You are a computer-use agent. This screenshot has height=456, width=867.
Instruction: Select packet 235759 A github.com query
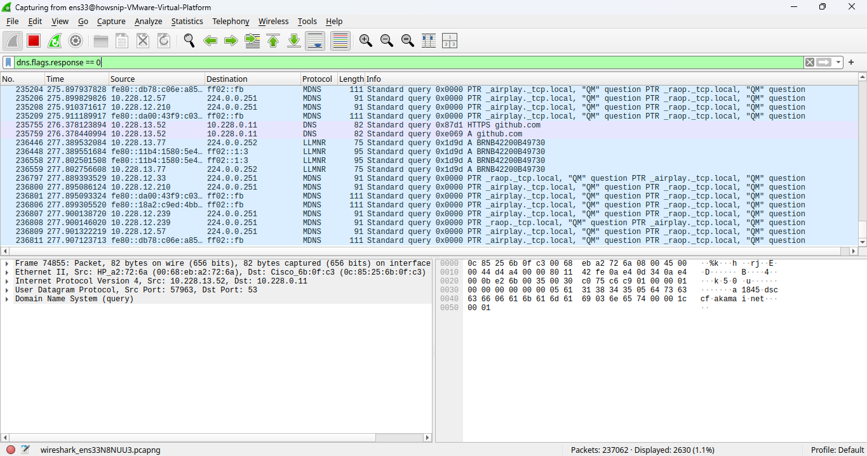pyautogui.click(x=429, y=134)
